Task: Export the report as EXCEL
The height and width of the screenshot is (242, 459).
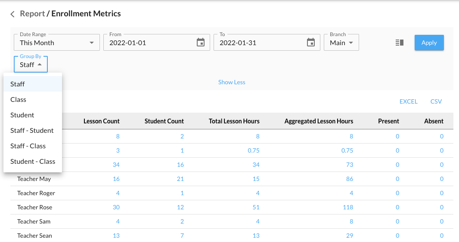Action: click(408, 102)
